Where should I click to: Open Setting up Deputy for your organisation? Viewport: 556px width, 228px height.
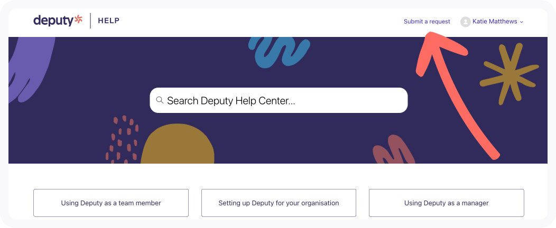[279, 203]
